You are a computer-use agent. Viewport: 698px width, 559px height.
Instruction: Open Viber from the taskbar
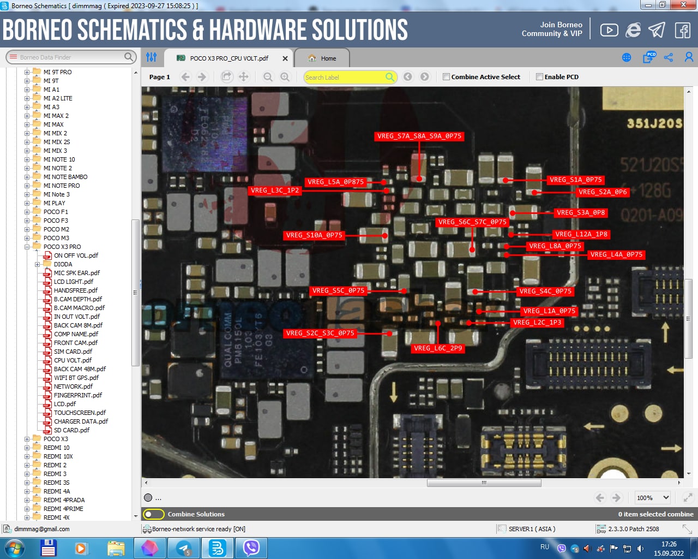pyautogui.click(x=251, y=548)
